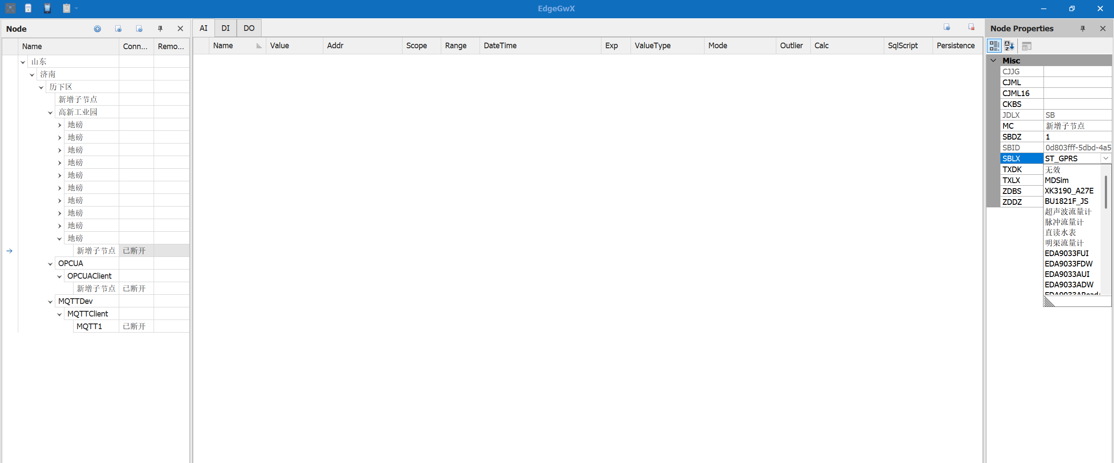The width and height of the screenshot is (1114, 463).
Task: Sort node properties alphabetically with A-Z icon
Action: pyautogui.click(x=1009, y=46)
